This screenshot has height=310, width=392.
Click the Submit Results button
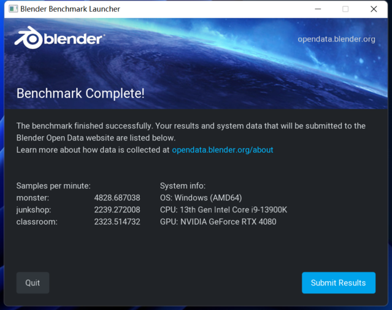[x=339, y=283]
